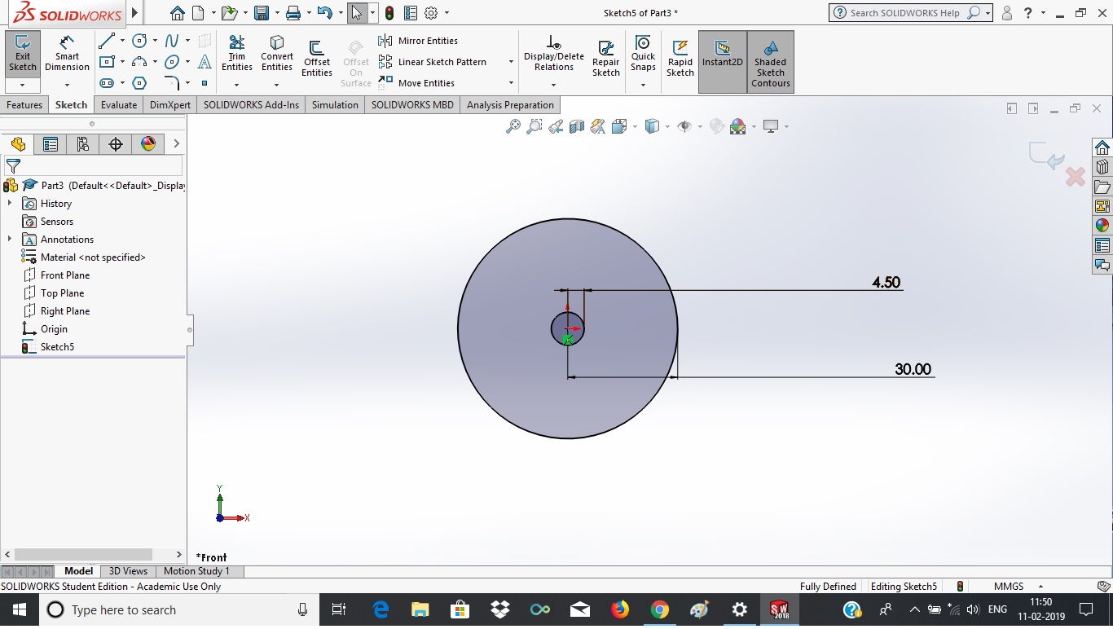Open the DimXpertManager panel tab

point(116,144)
